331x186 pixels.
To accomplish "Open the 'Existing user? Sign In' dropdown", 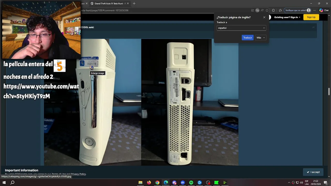I will pyautogui.click(x=287, y=17).
